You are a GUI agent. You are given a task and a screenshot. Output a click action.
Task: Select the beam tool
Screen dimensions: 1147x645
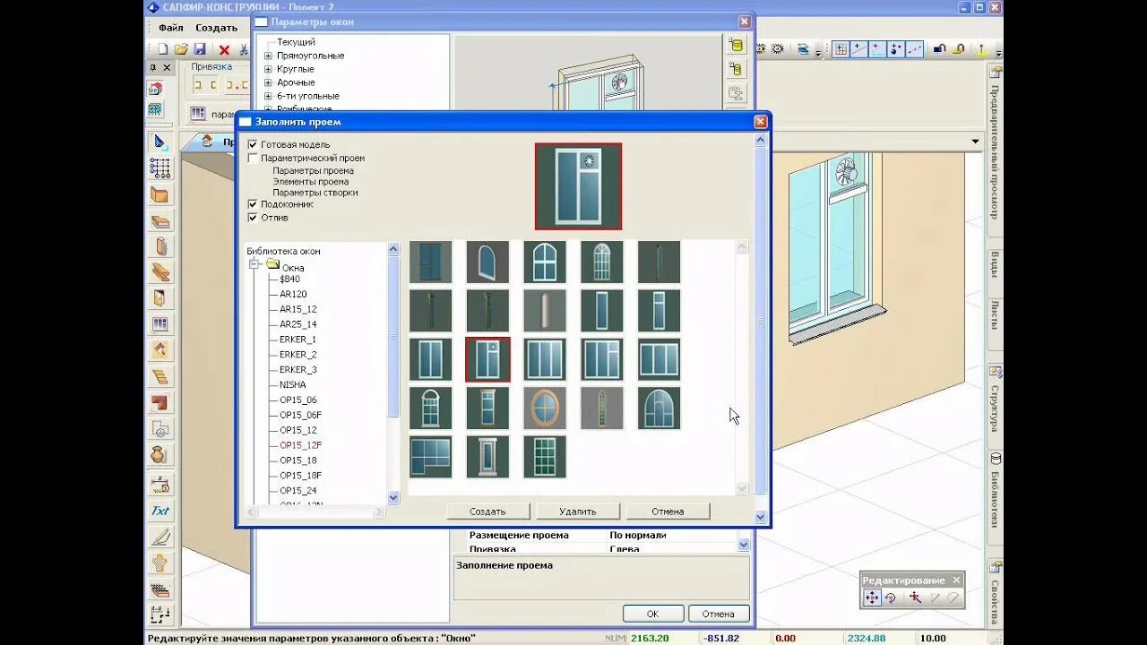(x=160, y=272)
